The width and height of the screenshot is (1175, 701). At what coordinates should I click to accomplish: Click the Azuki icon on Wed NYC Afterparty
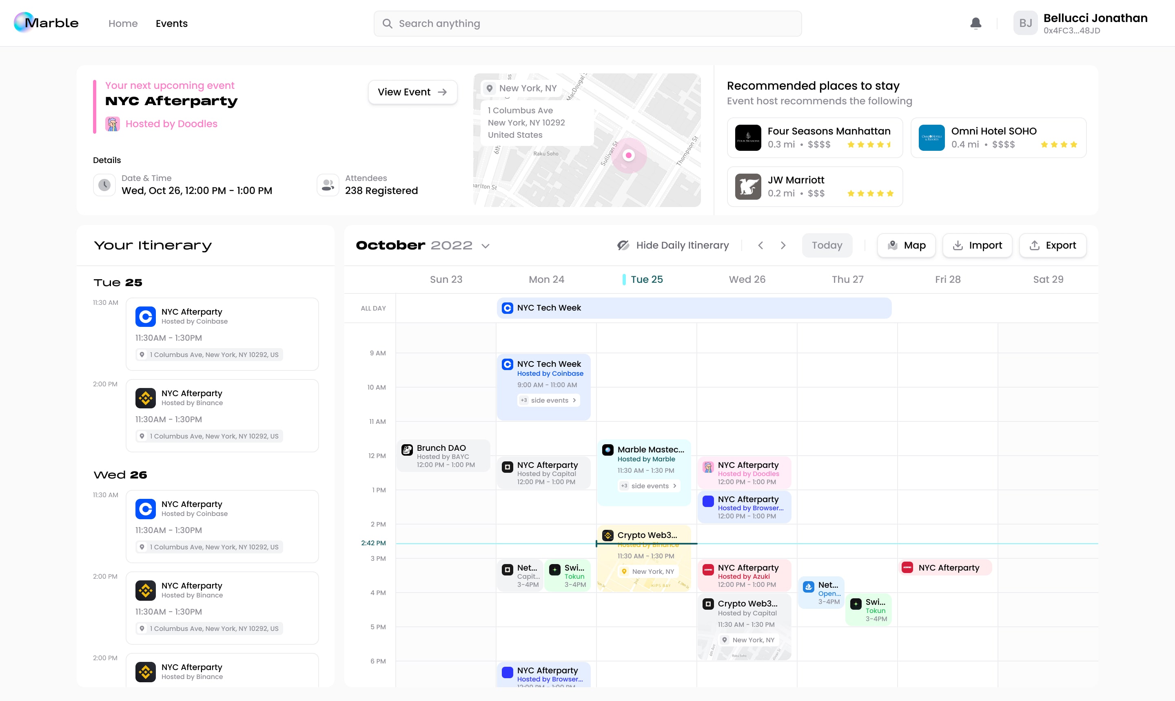[708, 570]
